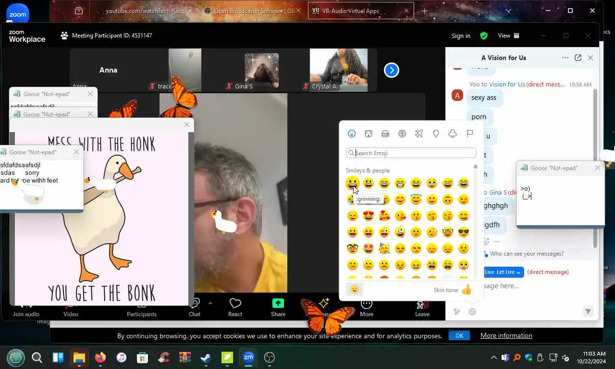Toggle Join audio in Zoom toolbar
The width and height of the screenshot is (615, 369).
26,308
